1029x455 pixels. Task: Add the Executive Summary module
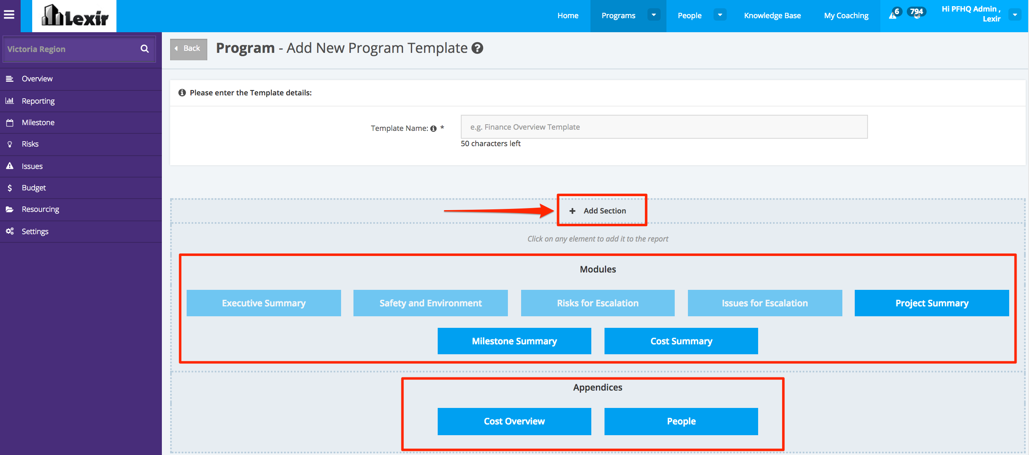[263, 303]
